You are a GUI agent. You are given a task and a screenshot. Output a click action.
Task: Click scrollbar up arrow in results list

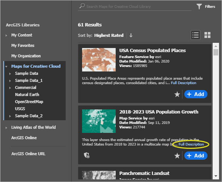[216, 46]
